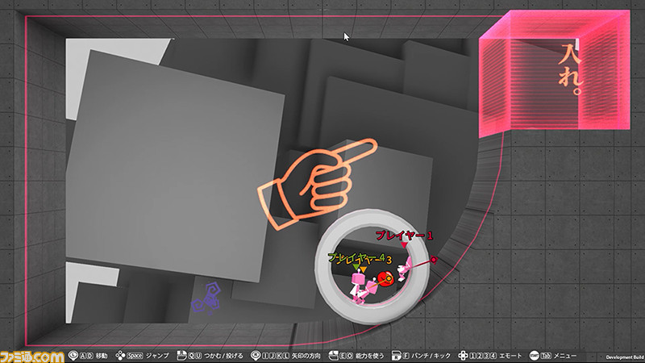Click the left stick move icon

pyautogui.click(x=73, y=356)
